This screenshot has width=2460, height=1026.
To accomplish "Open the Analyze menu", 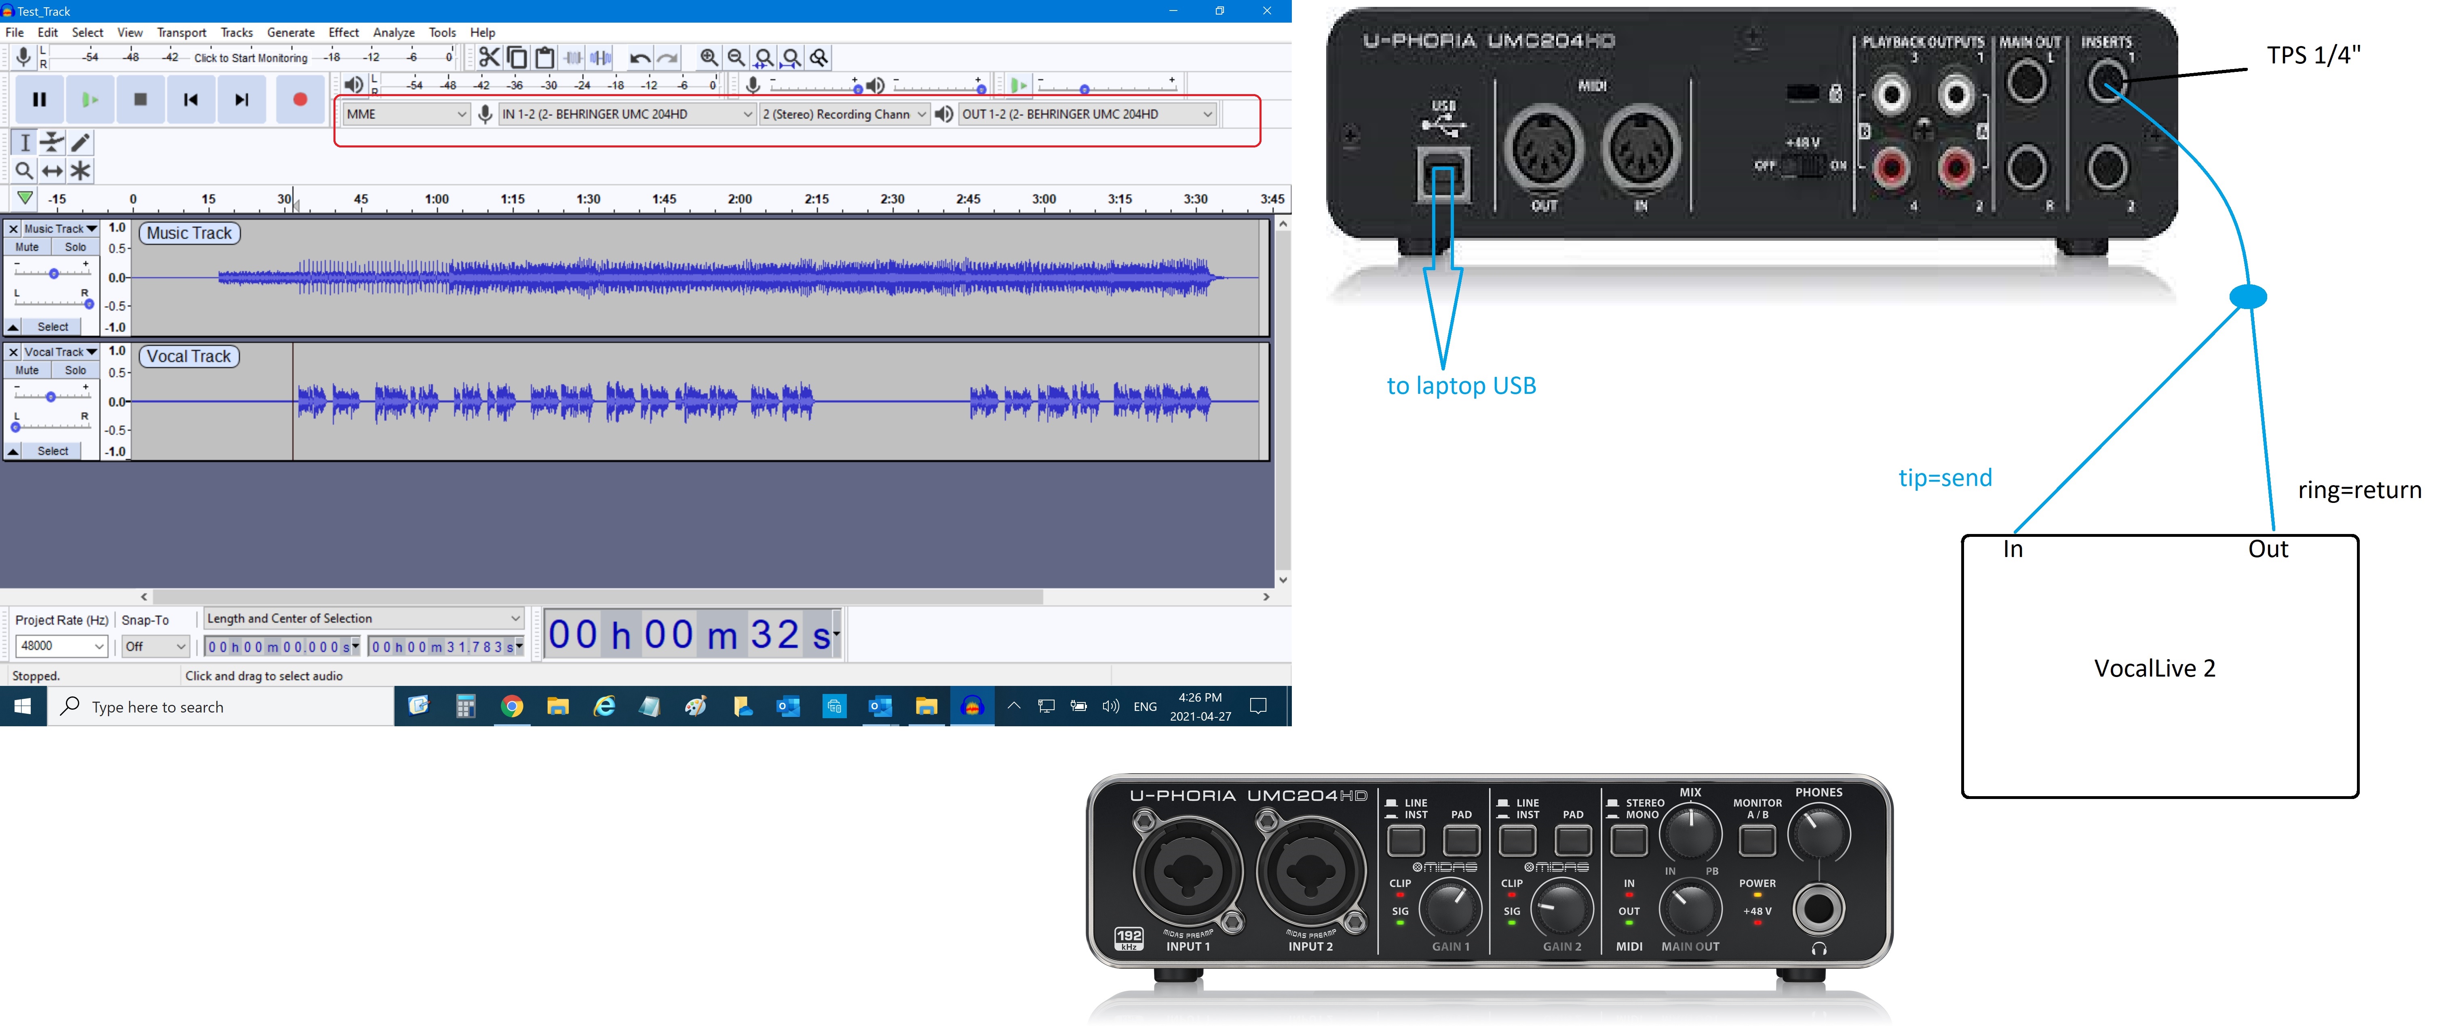I will click(393, 32).
